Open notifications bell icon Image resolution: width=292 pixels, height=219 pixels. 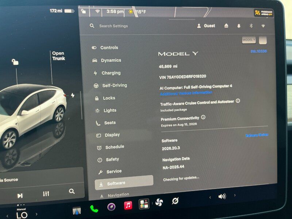pos(239,26)
